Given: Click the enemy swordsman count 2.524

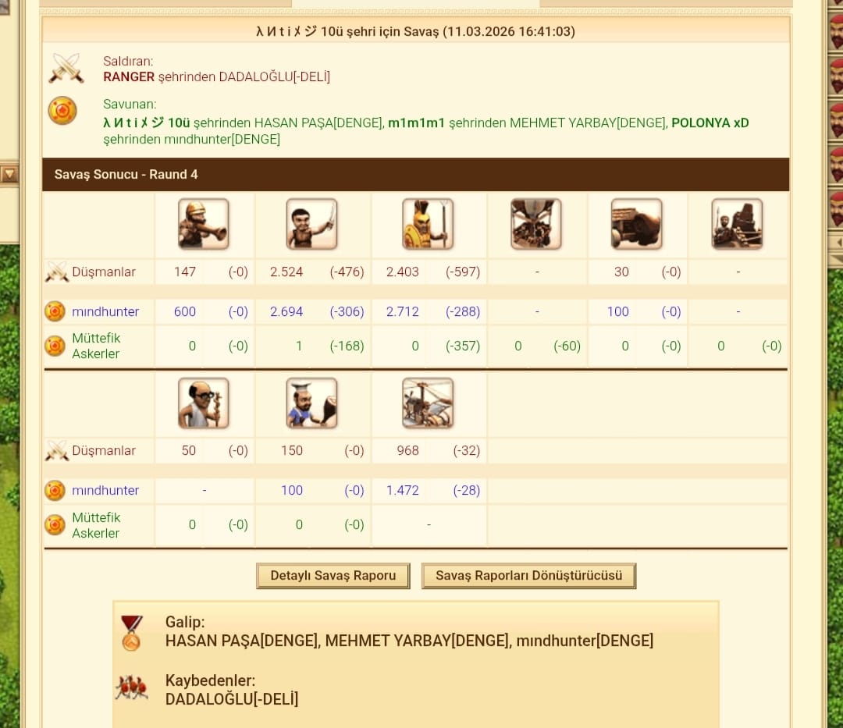Looking at the screenshot, I should 286,272.
